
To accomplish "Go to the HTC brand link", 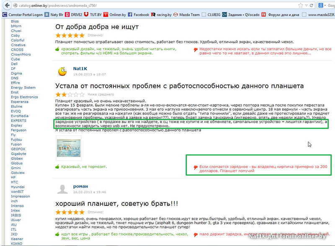I will tap(15, 182).
